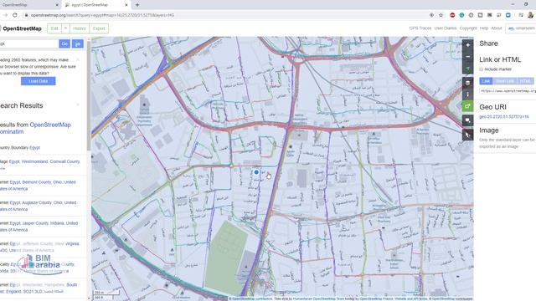
Task: Open About link in header
Action: pos(497,28)
